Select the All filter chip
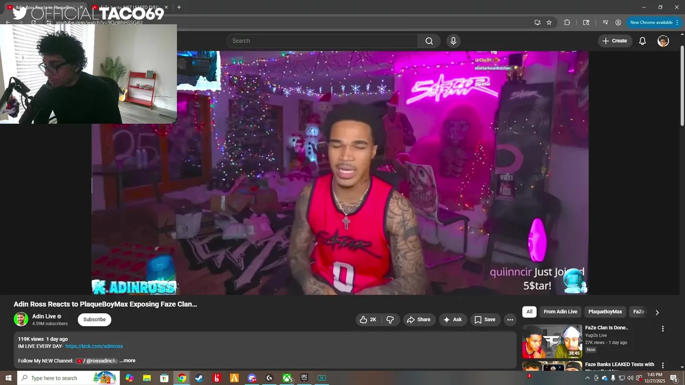The image size is (685, 385). point(529,312)
